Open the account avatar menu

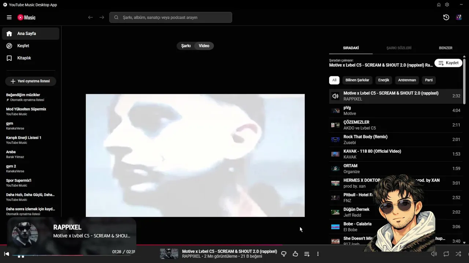pyautogui.click(x=459, y=18)
